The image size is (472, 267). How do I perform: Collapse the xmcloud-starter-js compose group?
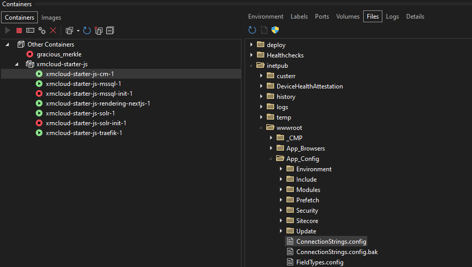point(16,64)
